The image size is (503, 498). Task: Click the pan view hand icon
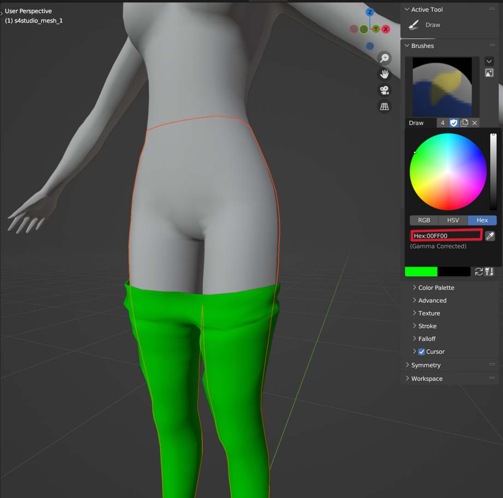tap(385, 74)
